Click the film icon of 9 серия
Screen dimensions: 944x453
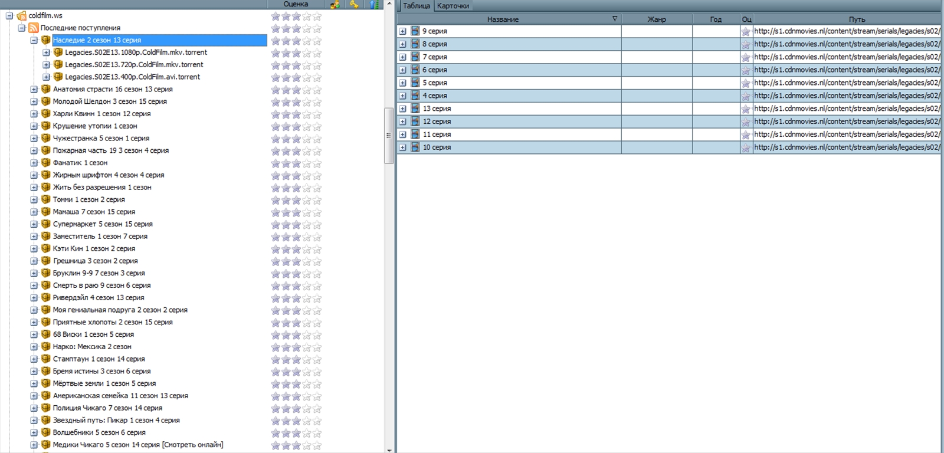pos(415,31)
